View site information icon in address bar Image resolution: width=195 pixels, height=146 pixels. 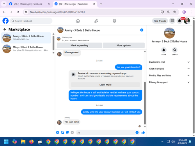pyautogui.click(x=26, y=12)
